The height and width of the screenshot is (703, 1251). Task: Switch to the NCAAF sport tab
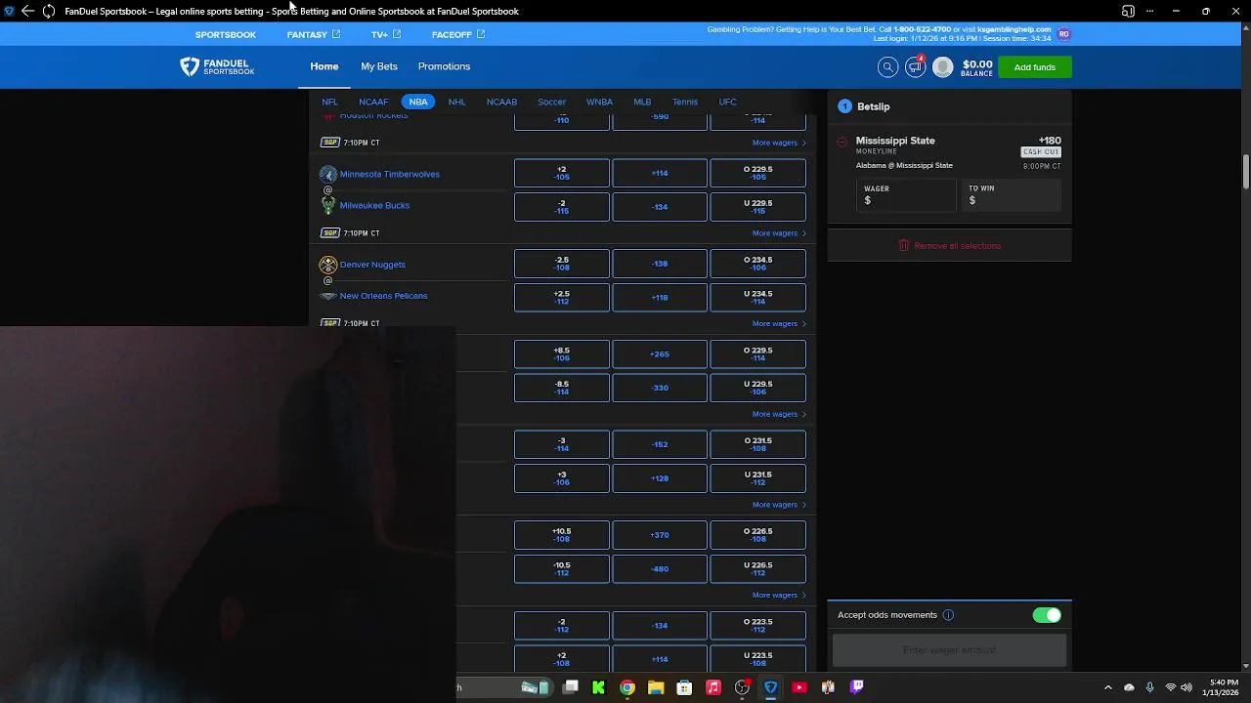373,102
